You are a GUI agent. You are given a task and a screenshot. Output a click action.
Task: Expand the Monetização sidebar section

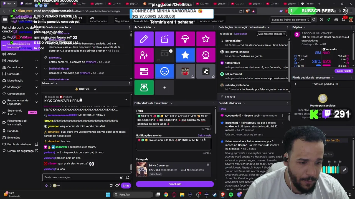click(37, 80)
